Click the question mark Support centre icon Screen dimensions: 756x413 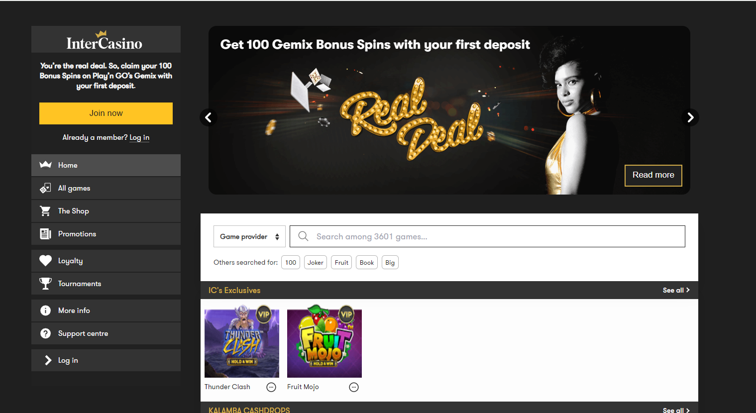pos(45,333)
